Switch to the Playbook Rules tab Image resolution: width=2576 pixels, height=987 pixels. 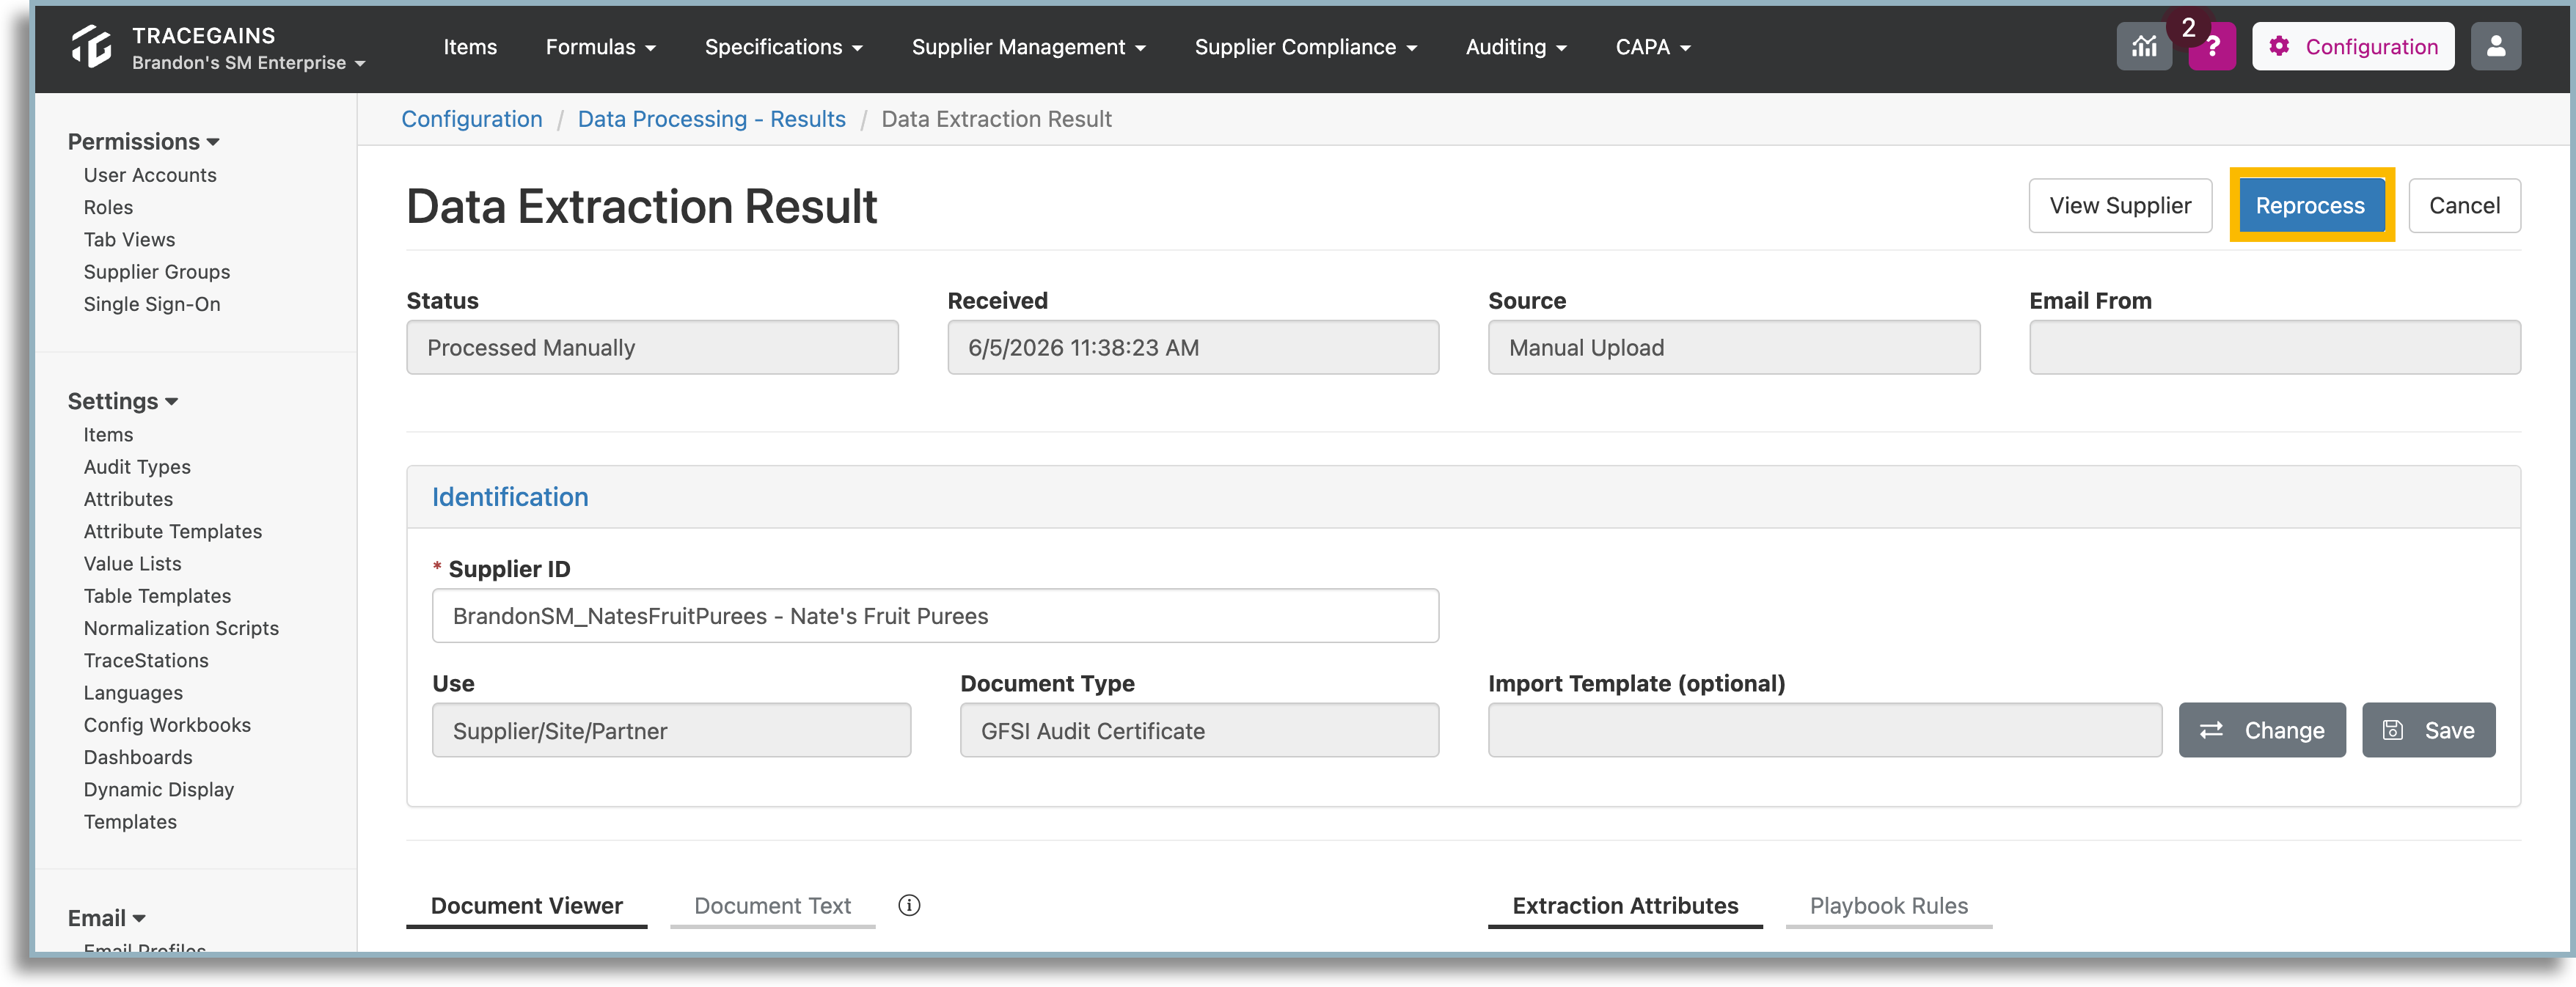click(x=1888, y=906)
